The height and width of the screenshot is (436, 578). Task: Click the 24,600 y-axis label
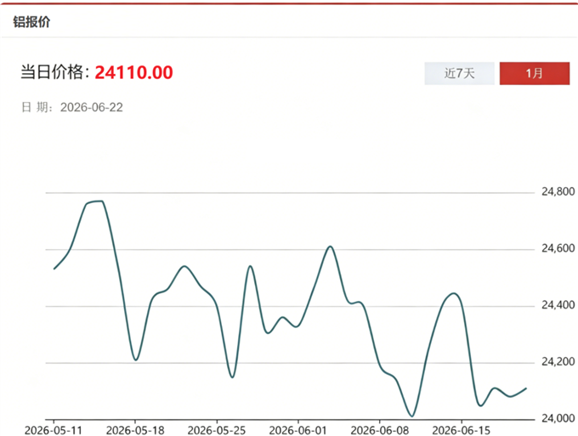pyautogui.click(x=558, y=248)
